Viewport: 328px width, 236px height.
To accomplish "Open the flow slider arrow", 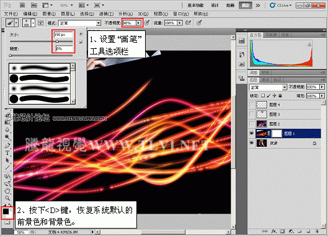I will tap(180, 23).
